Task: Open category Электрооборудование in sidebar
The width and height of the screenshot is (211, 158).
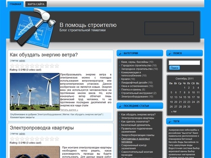Action: (135, 96)
